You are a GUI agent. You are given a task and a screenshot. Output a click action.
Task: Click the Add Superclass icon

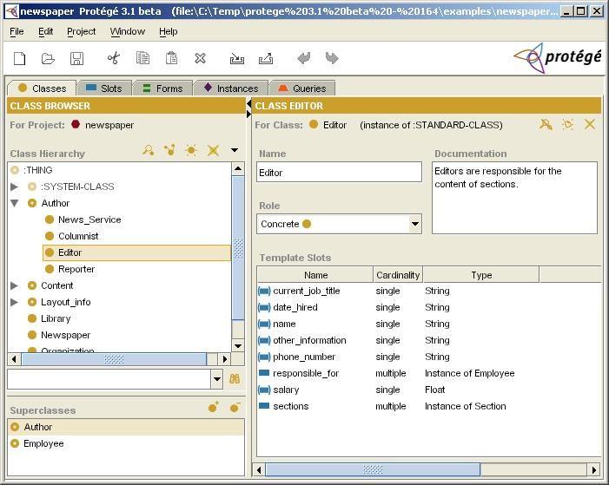[214, 407]
